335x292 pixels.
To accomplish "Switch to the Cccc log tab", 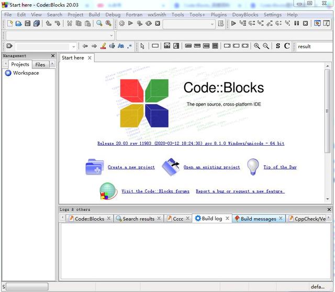I will coord(178,219).
